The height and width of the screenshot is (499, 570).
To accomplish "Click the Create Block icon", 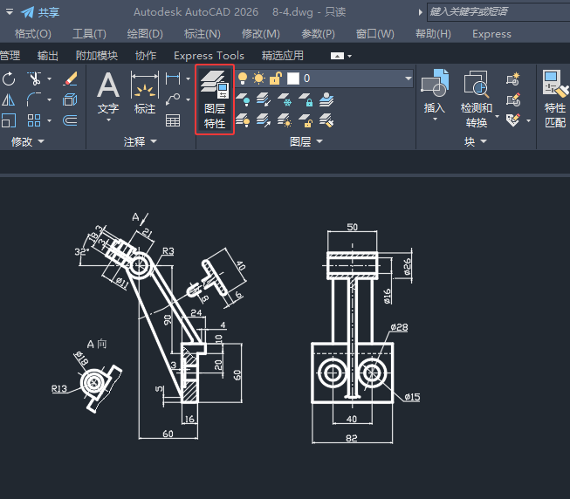I will click(513, 79).
